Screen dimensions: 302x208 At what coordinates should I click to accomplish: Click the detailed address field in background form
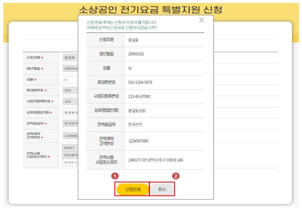70,162
